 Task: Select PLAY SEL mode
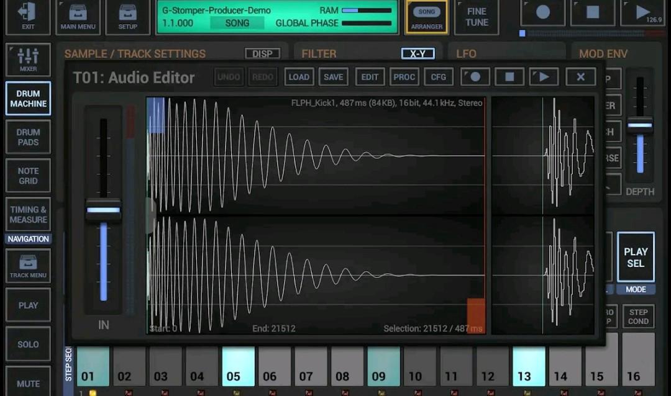(x=635, y=256)
